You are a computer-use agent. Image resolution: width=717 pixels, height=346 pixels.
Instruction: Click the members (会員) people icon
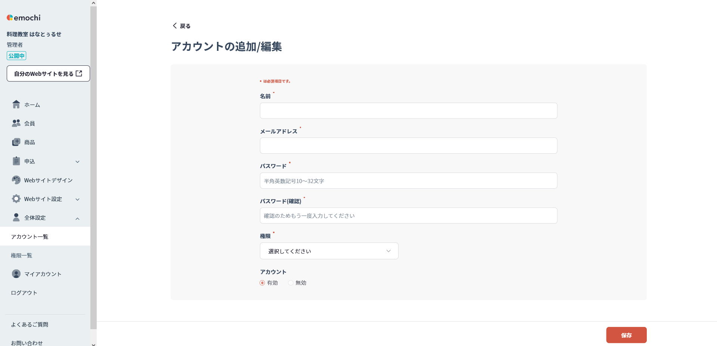[16, 123]
